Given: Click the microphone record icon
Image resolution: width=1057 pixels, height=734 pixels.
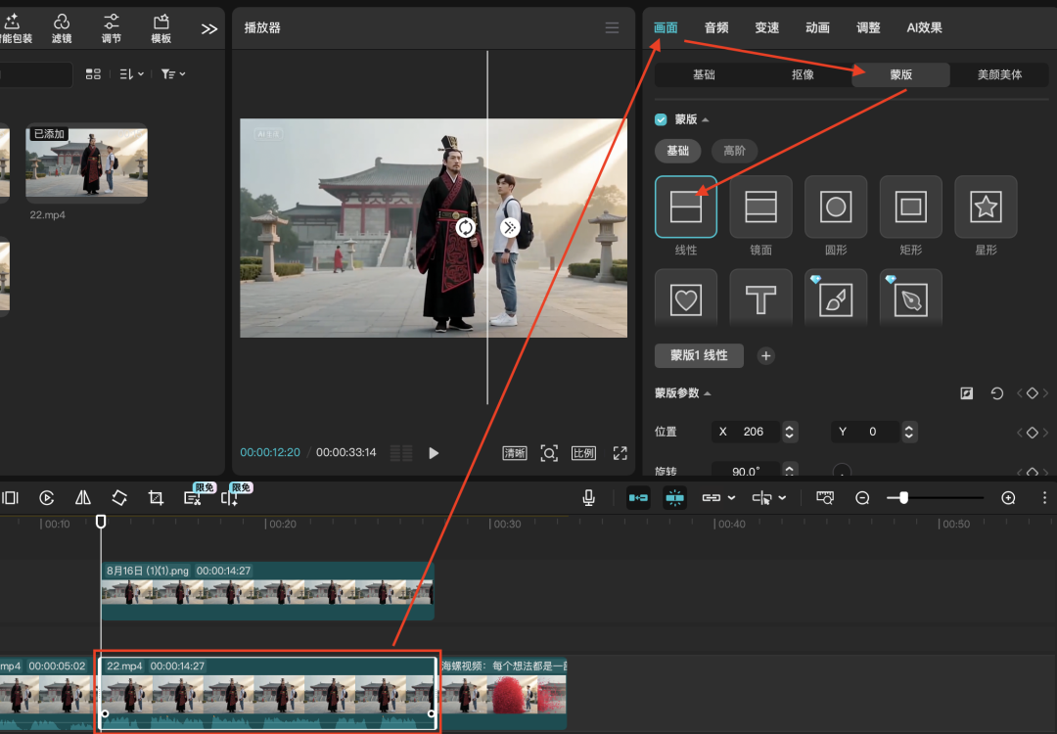Looking at the screenshot, I should tap(588, 497).
